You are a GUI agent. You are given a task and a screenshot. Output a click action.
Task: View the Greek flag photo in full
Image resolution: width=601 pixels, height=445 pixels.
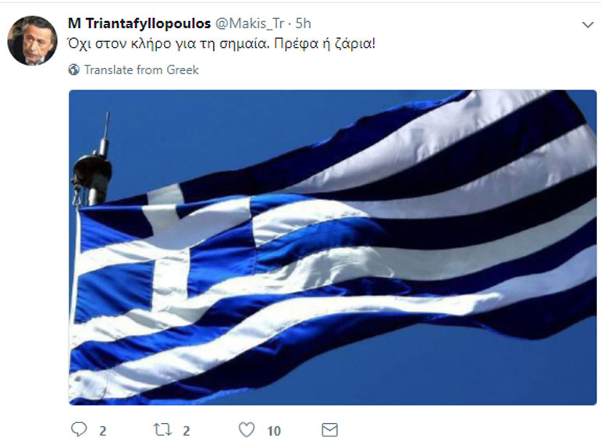coord(333,247)
